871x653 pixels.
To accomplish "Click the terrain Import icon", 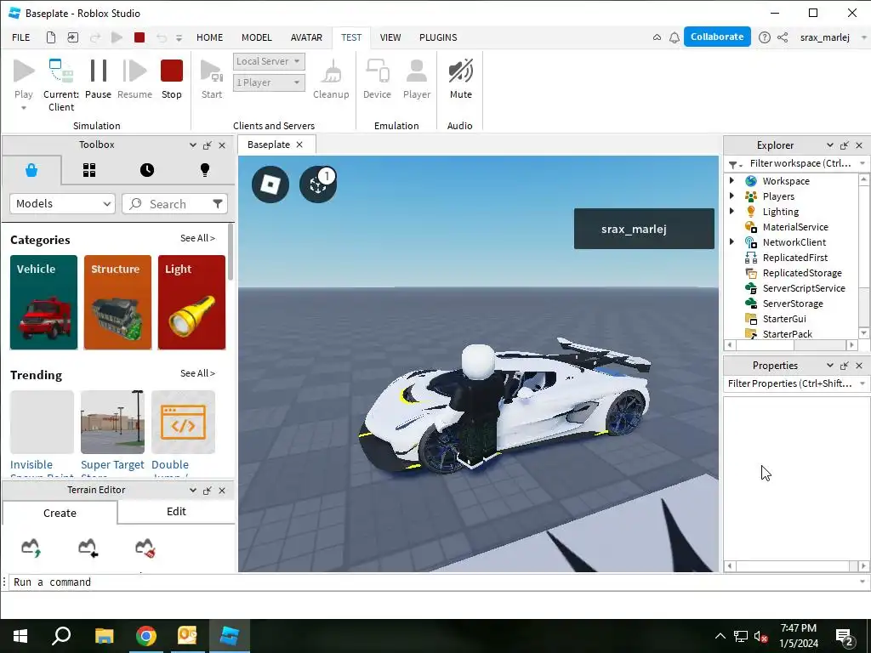I will [x=88, y=548].
